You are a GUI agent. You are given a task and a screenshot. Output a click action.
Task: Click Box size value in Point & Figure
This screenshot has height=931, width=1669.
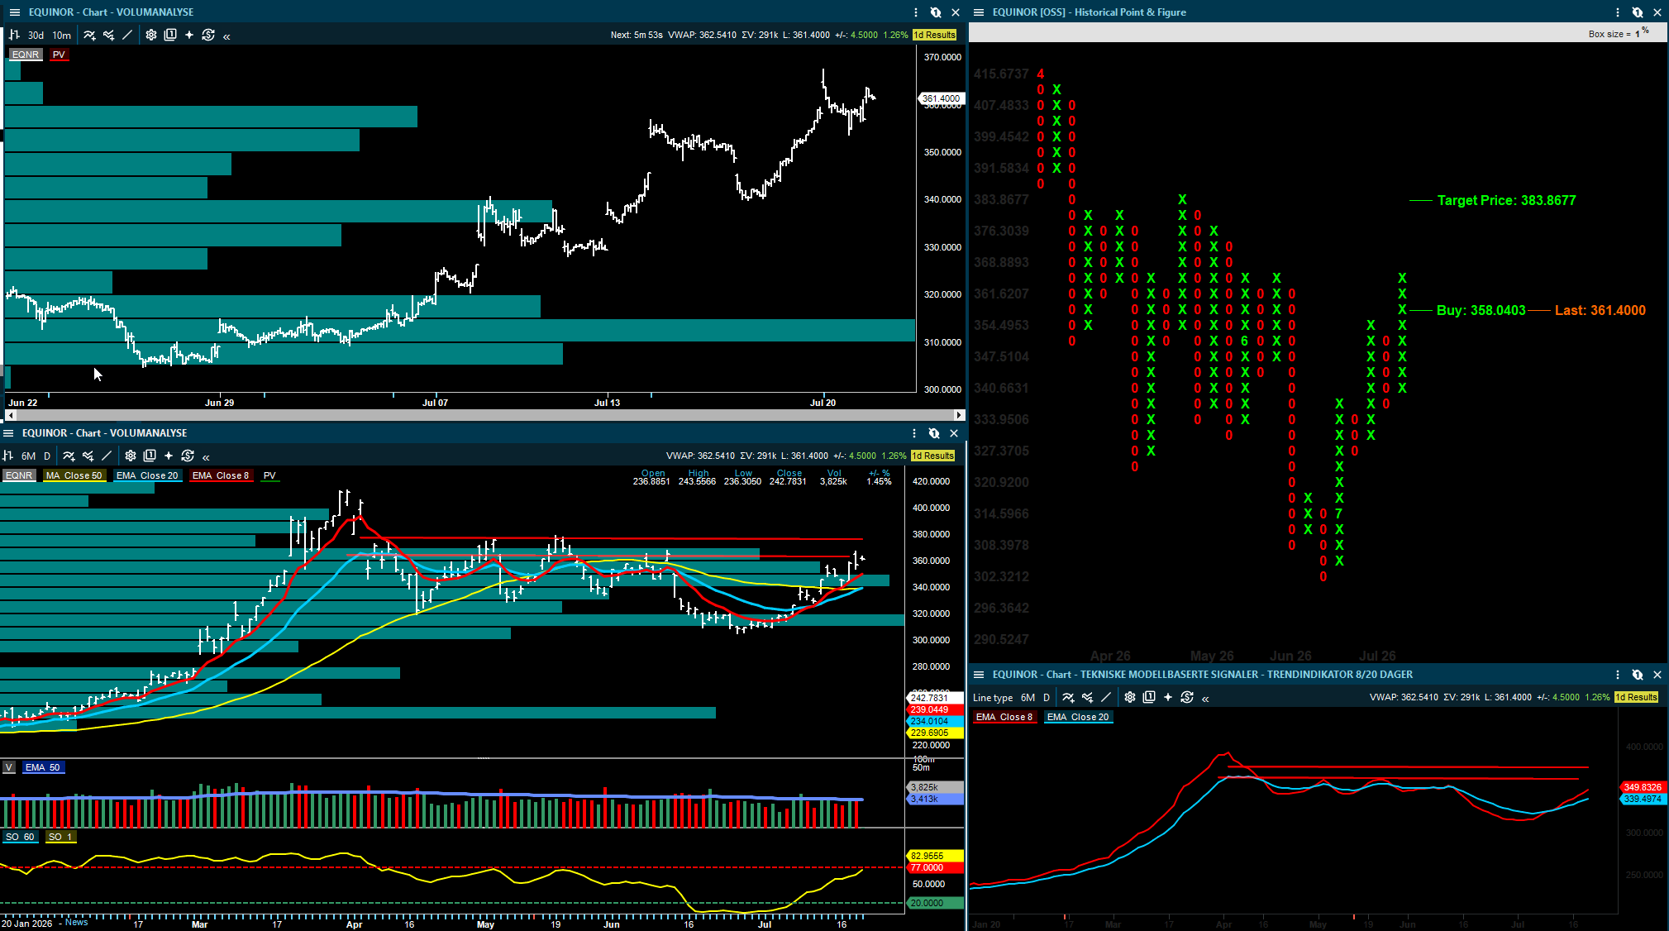(1637, 34)
